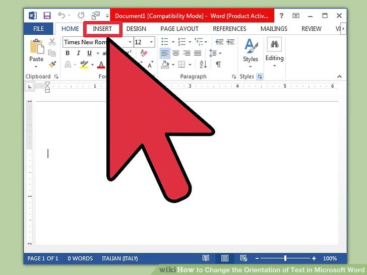The image size is (367, 275).
Task: Switch to the PAGE LAYOUT tab
Action: pyautogui.click(x=179, y=29)
